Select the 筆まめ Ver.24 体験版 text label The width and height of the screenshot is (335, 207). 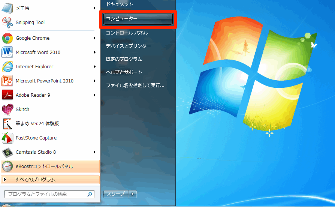37,124
